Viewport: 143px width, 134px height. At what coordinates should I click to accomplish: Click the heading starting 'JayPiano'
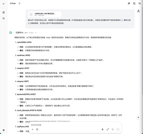coord(23,126)
